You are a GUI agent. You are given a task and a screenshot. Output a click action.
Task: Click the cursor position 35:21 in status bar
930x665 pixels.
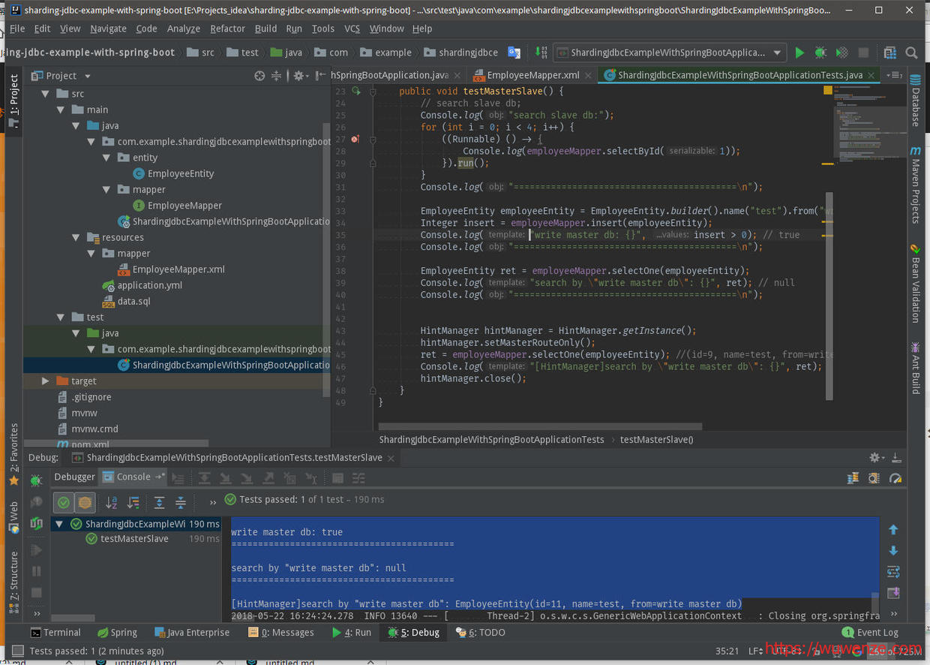pos(727,651)
